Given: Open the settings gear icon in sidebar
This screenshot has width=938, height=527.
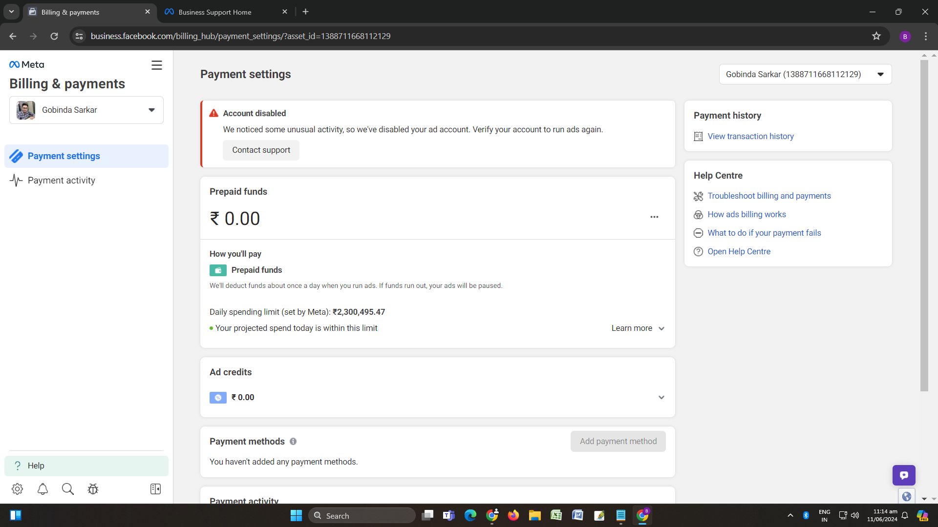Looking at the screenshot, I should coord(18,489).
